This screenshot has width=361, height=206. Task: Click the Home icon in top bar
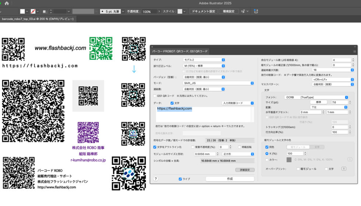pos(7,3)
